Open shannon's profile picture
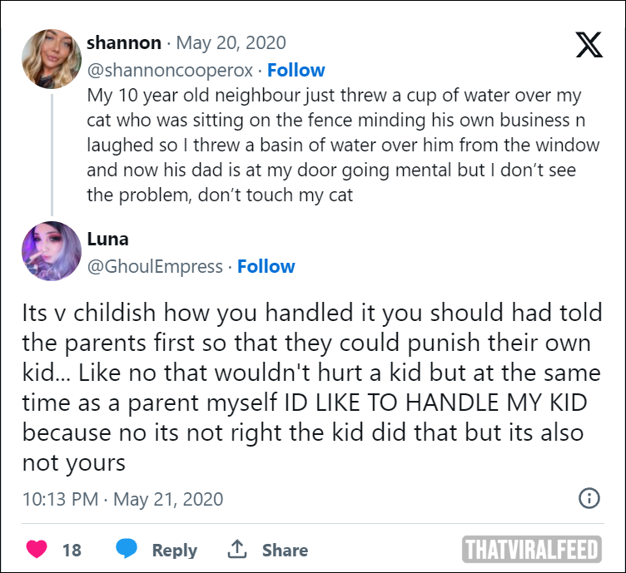The height and width of the screenshot is (573, 626). (x=52, y=58)
